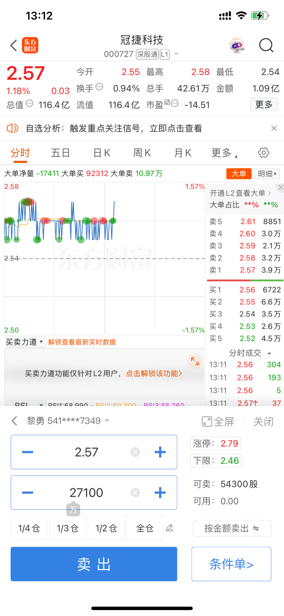284x616 pixels.
Task: Close the L2 大单 promo panel
Action: pyautogui.click(x=281, y=187)
